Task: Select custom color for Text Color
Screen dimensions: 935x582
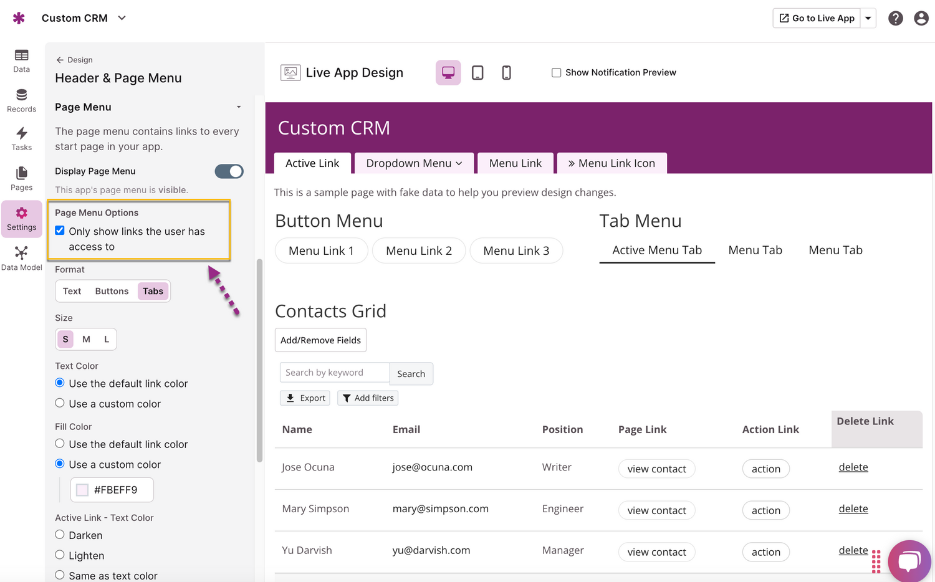Action: tap(60, 403)
